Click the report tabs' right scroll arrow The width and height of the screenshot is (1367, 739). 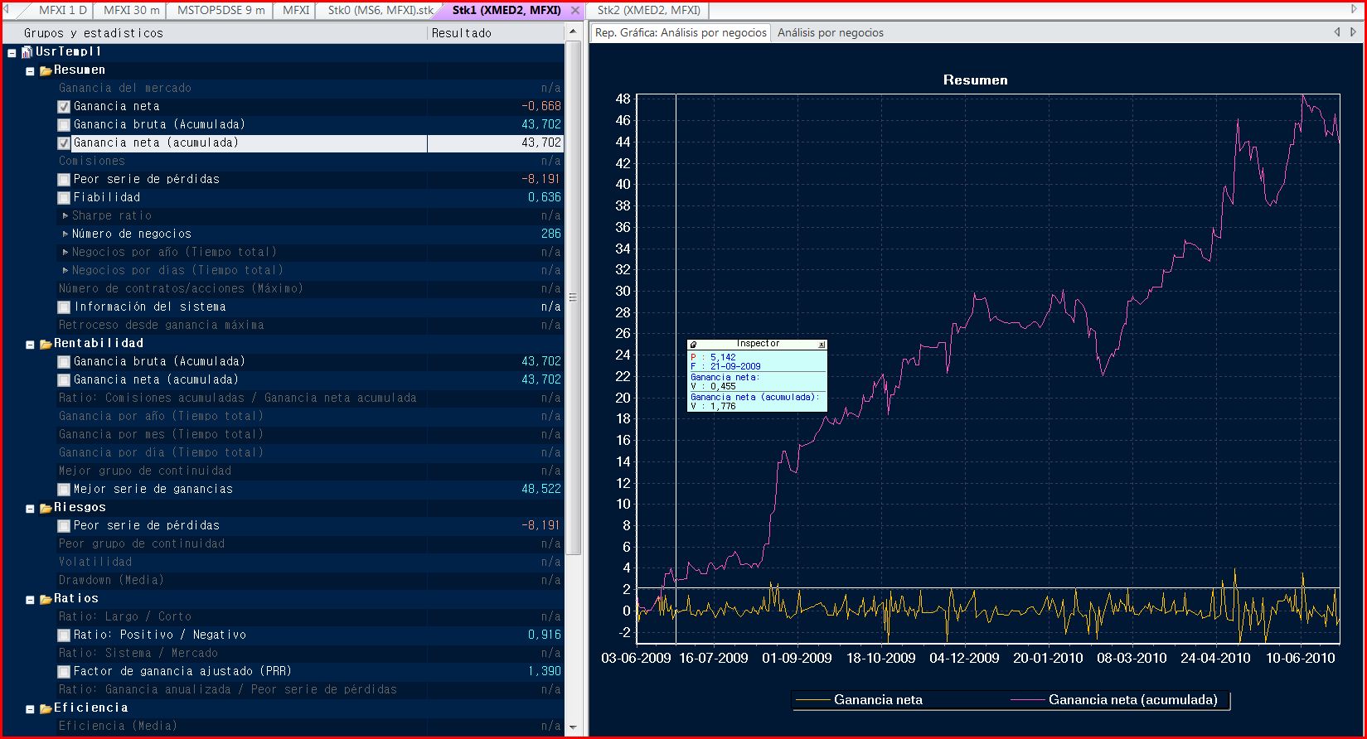pyautogui.click(x=1353, y=32)
